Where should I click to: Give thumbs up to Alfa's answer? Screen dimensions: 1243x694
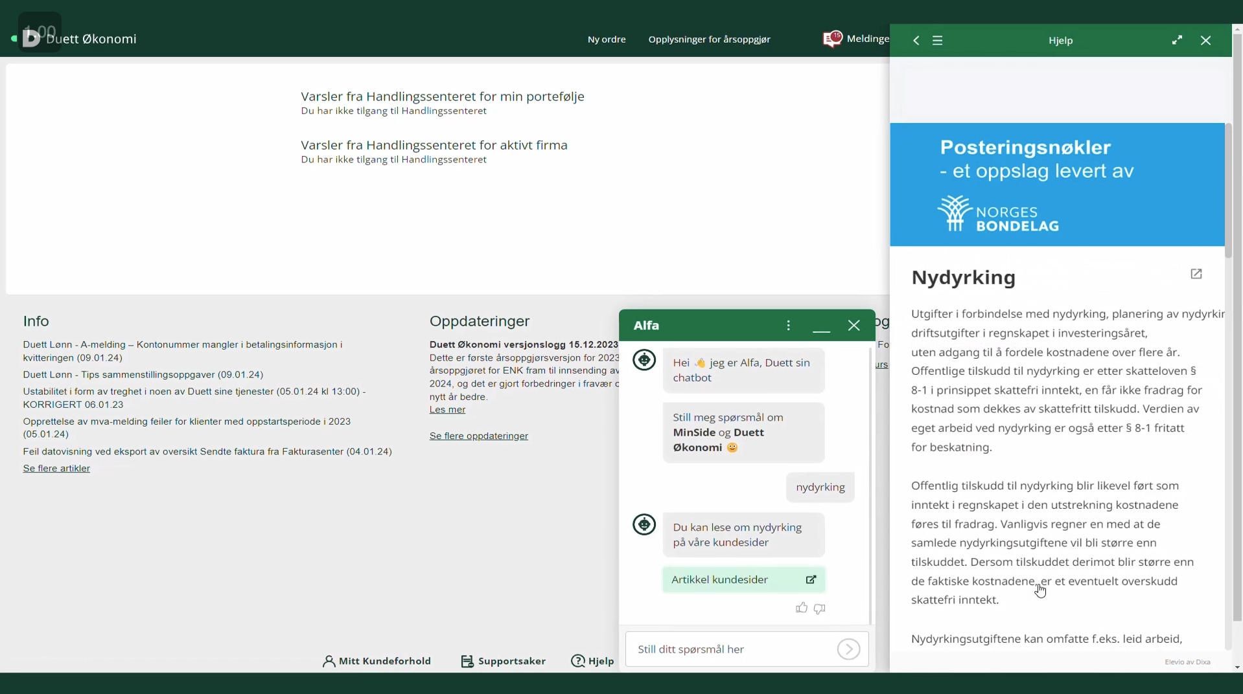tap(802, 608)
